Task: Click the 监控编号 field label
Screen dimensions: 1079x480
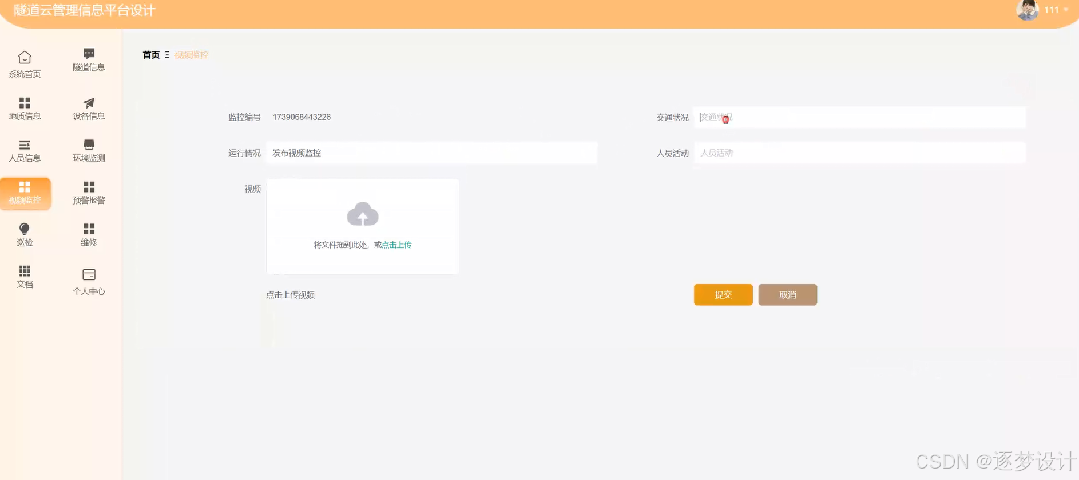Action: 244,117
